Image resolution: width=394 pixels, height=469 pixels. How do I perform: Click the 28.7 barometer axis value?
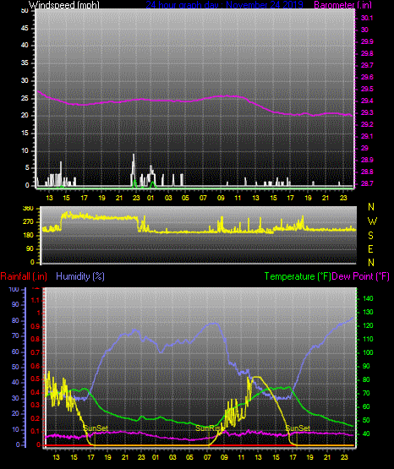point(367,183)
